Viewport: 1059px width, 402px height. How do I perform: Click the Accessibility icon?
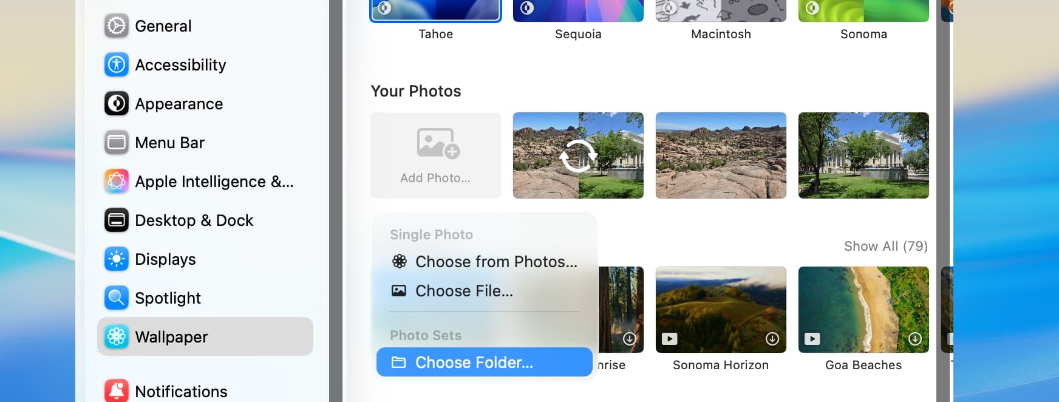116,65
